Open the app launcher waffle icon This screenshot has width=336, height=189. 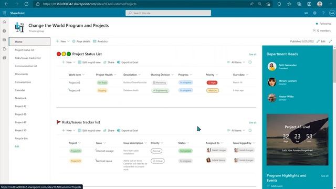[x=4, y=13]
